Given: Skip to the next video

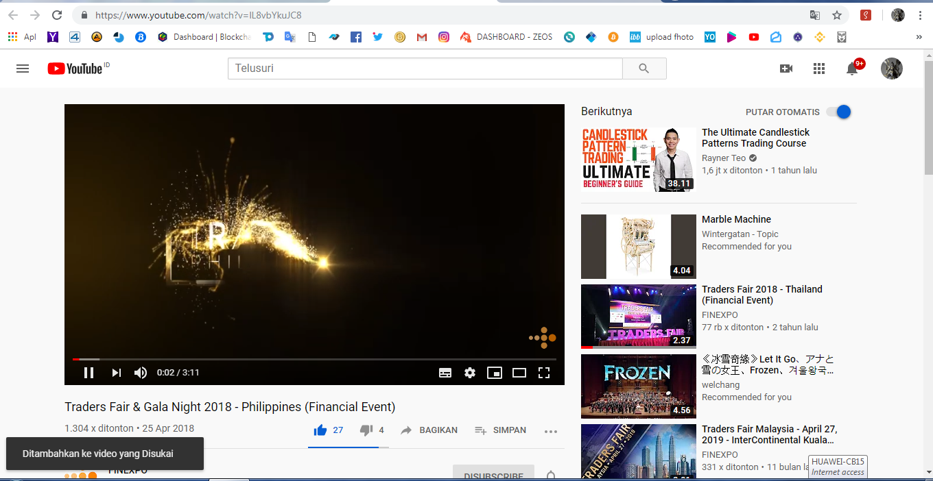Looking at the screenshot, I should pos(116,373).
